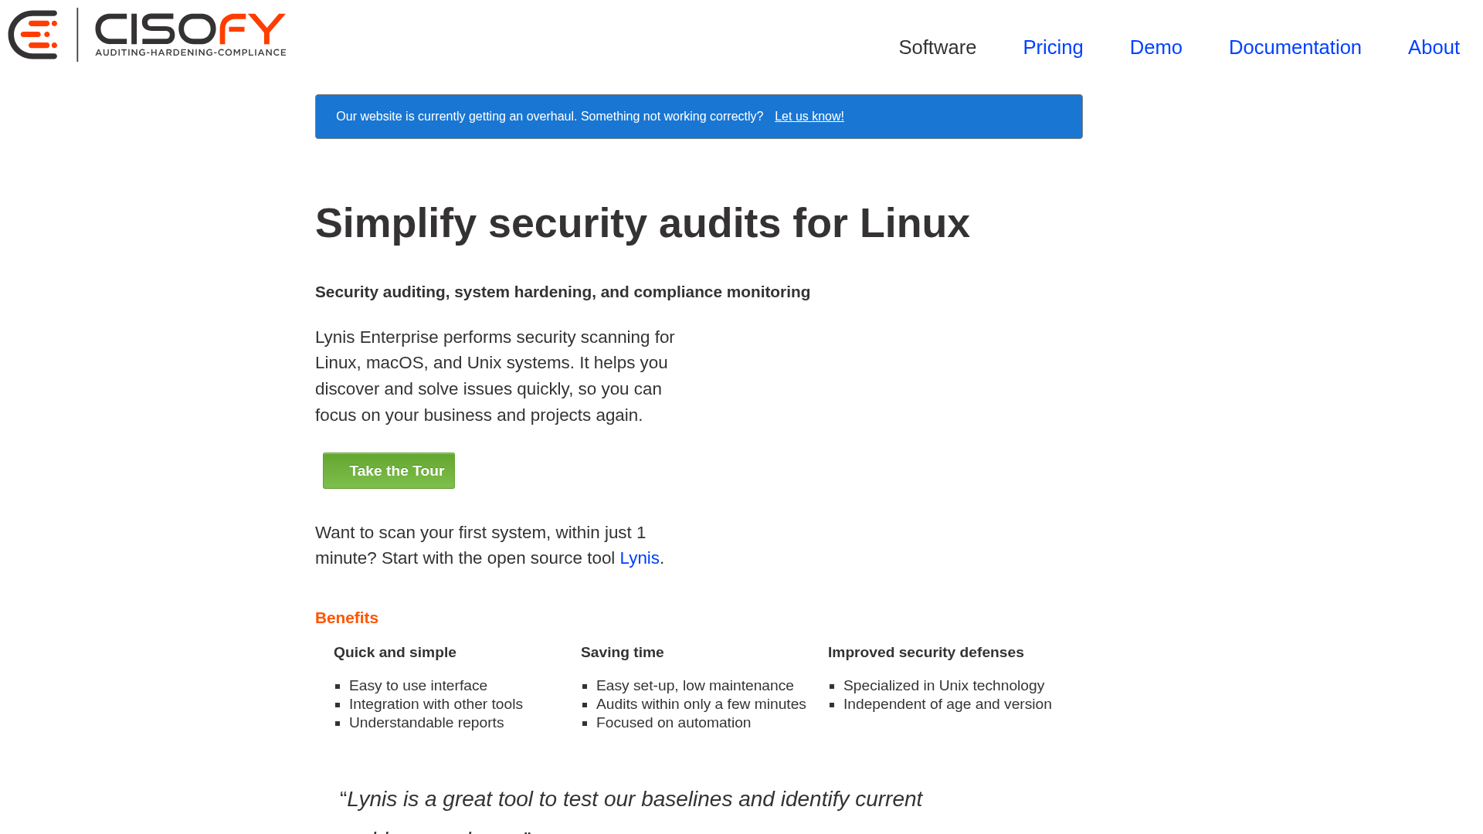This screenshot has width=1483, height=834.
Task: Click the orange Benefits heading
Action: 346,618
